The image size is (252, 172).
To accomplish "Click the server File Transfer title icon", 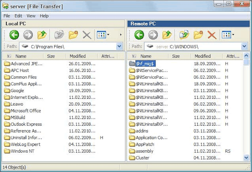I will tap(5, 6).
